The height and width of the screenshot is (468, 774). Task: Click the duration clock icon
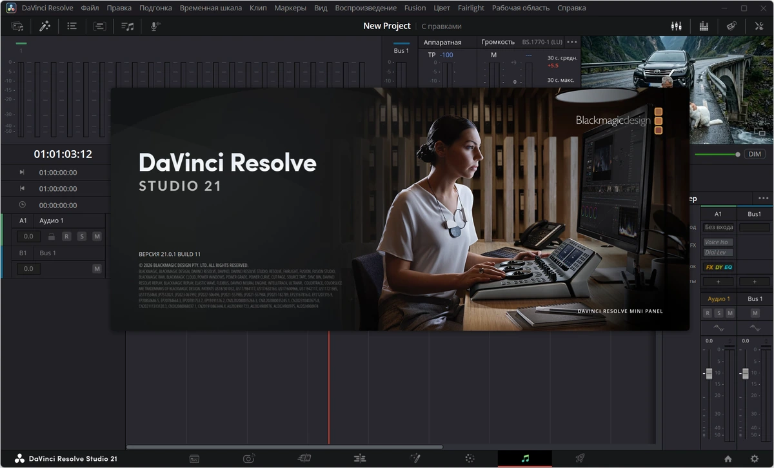(x=22, y=204)
